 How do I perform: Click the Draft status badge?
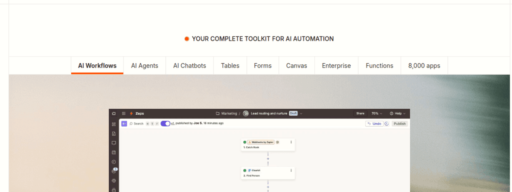click(x=293, y=113)
